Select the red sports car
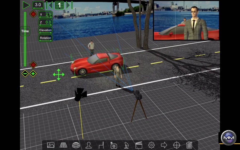Screen dimensions: 240x150 coord(97,64)
